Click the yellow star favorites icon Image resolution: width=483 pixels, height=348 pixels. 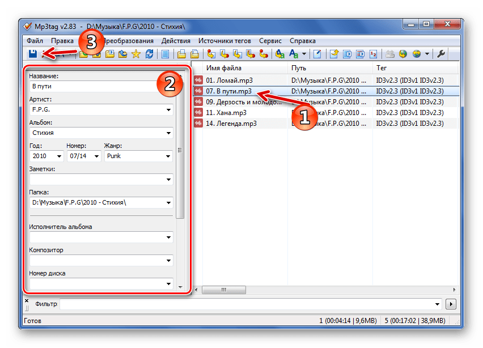coord(136,54)
